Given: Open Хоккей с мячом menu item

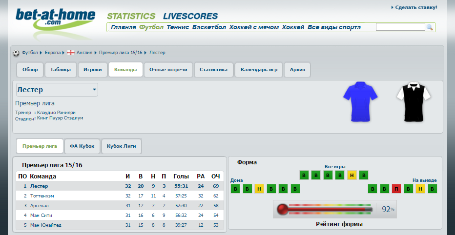Looking at the screenshot, I should click(254, 27).
